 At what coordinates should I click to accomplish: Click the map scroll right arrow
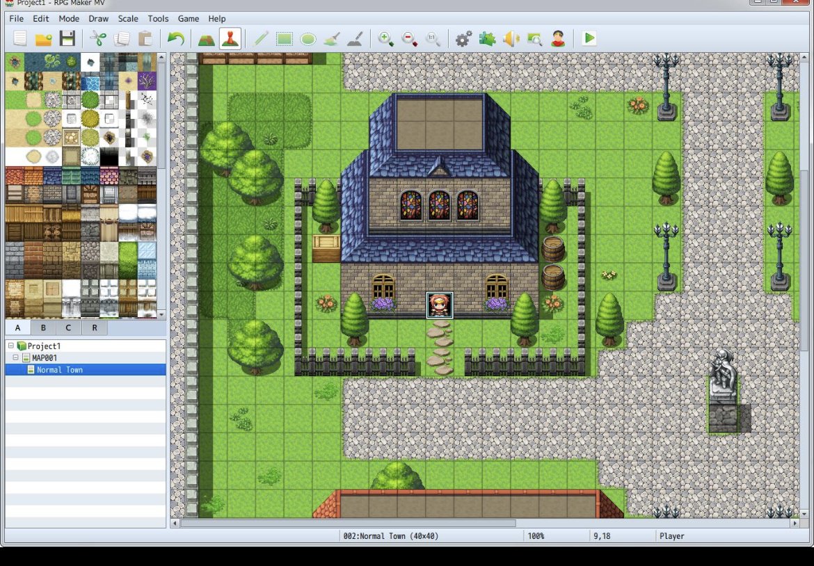795,523
